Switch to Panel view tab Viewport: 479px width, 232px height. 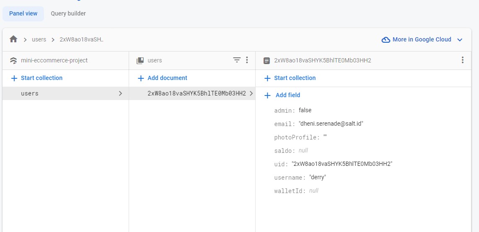(x=23, y=13)
